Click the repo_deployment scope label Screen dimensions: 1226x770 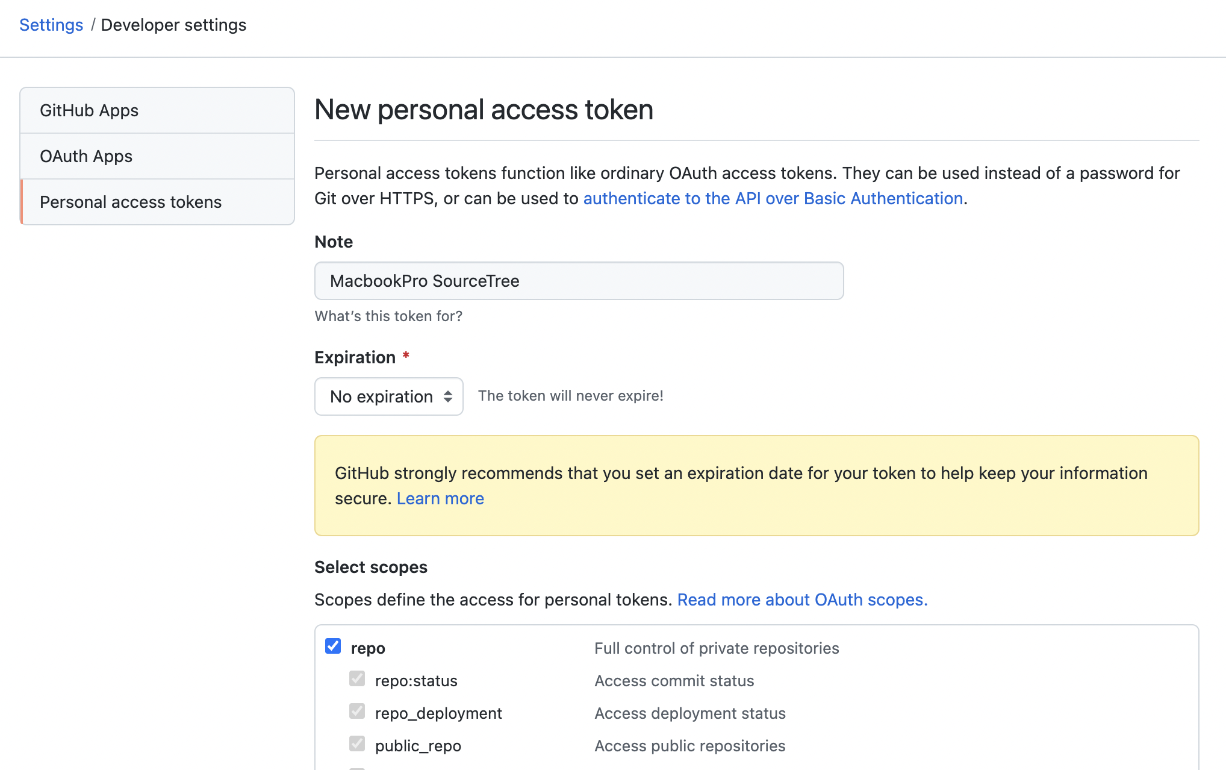[x=438, y=713]
